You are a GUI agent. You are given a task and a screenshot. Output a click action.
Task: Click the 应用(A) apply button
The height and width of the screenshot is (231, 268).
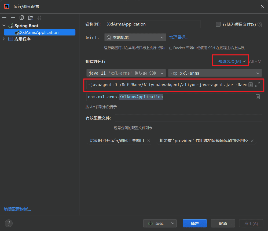click(251, 223)
